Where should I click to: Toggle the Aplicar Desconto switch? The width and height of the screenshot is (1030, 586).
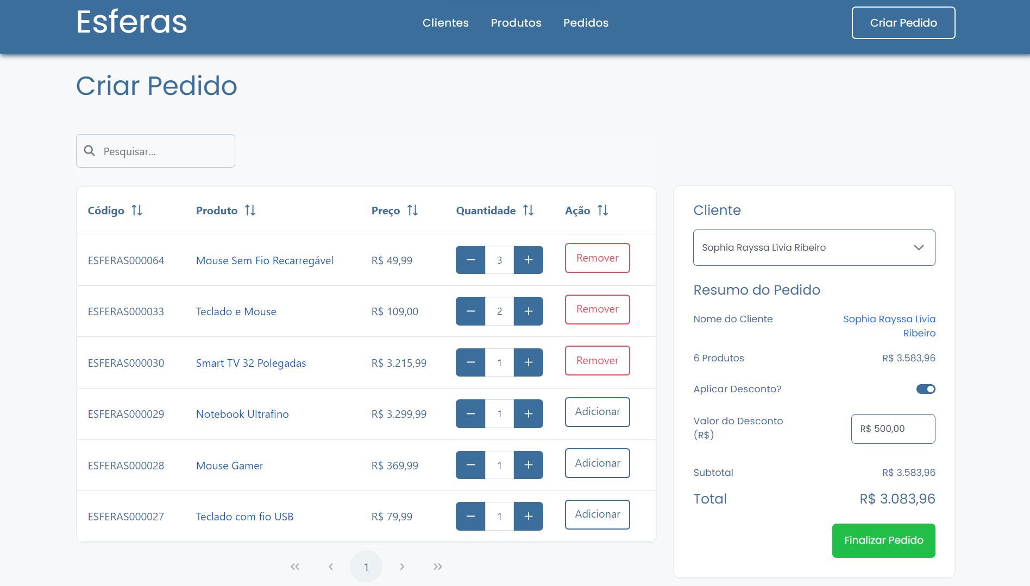coord(926,389)
